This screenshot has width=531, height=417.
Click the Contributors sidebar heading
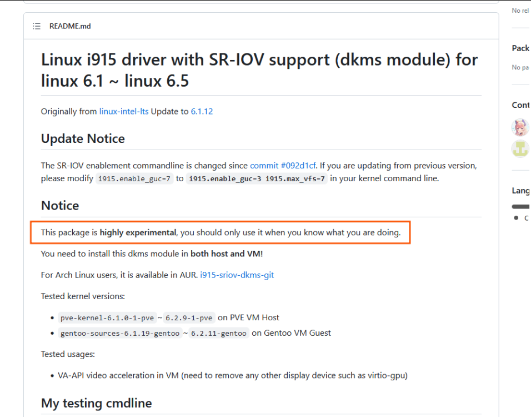[x=520, y=105]
